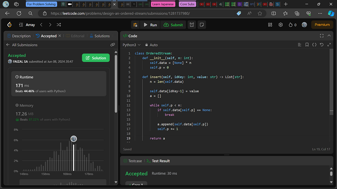
Task: Open browser settings and more ellipsis
Action: (x=320, y=13)
